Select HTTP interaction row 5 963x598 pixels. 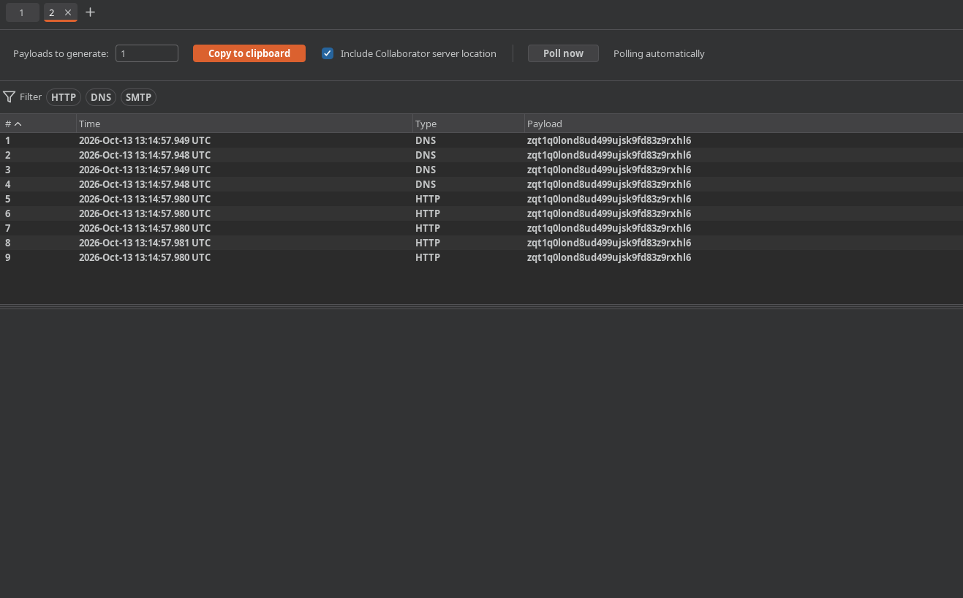[481, 199]
